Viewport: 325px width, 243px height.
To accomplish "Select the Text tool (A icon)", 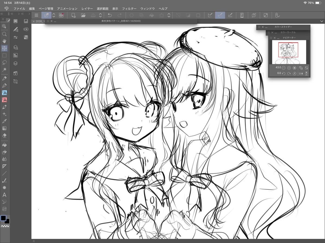I will pos(4,194).
